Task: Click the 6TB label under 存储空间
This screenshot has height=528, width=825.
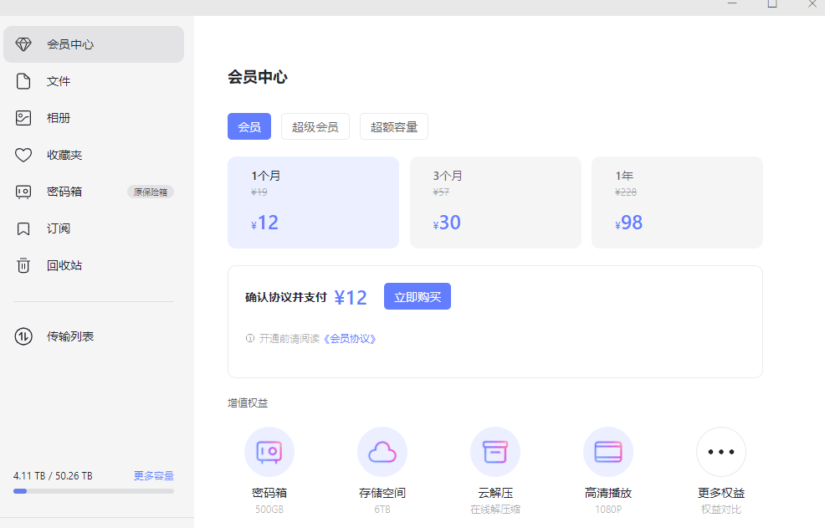Action: click(382, 510)
